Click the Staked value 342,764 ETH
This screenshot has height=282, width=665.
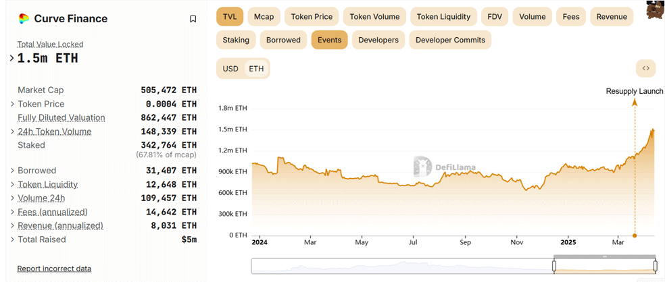169,145
